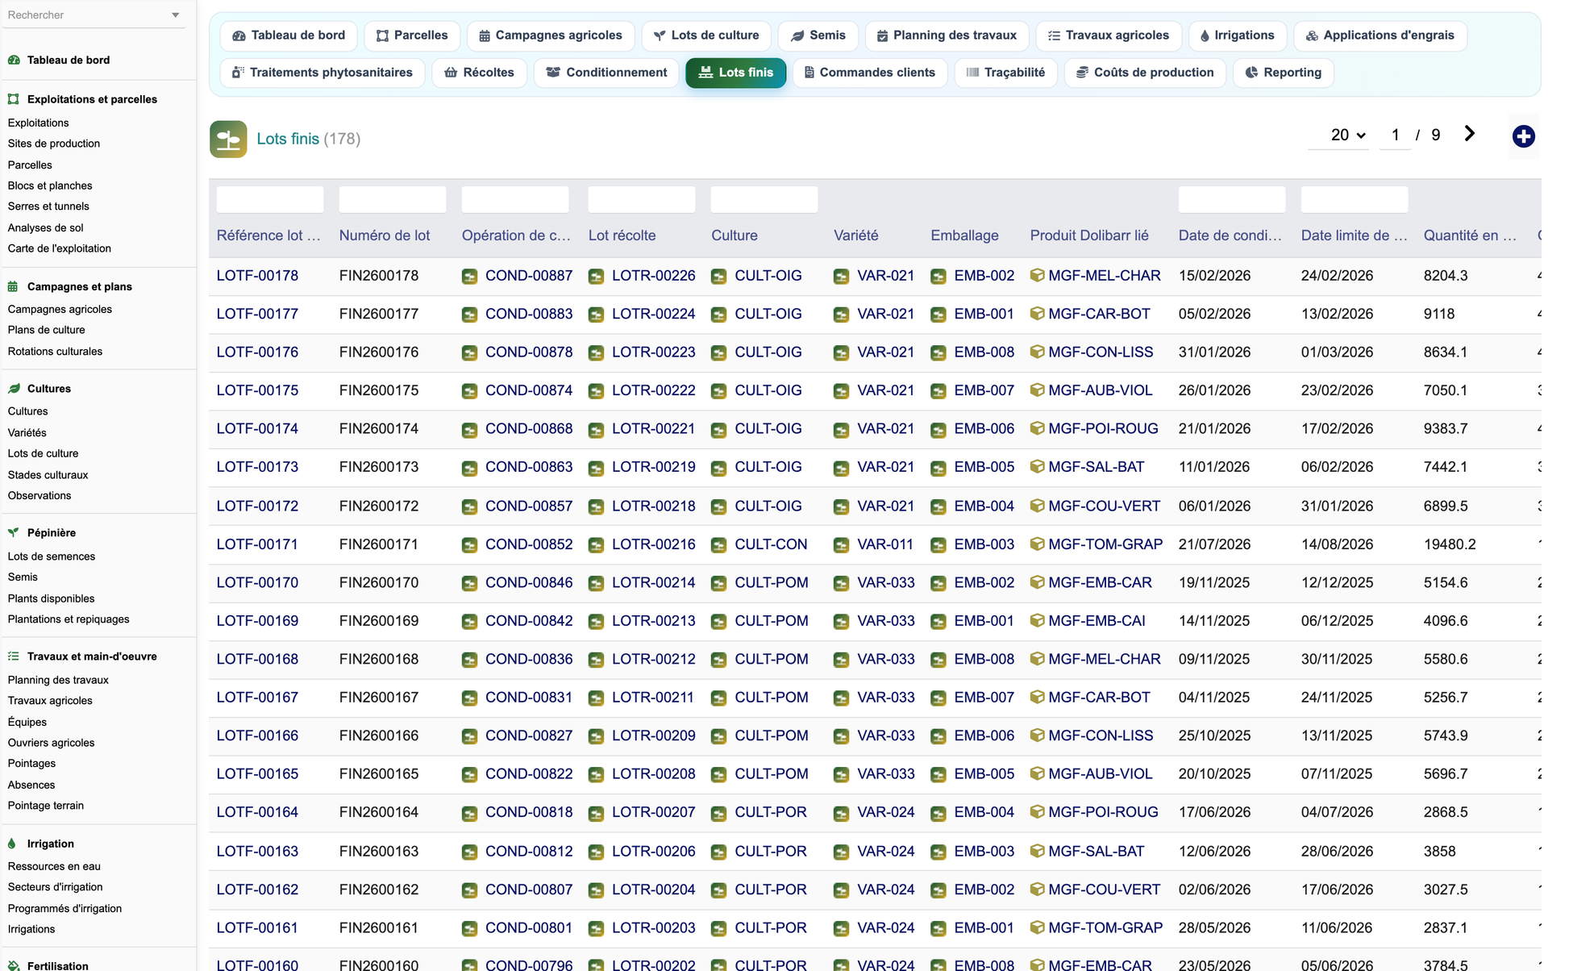Sort by Variété column header

pyautogui.click(x=855, y=235)
